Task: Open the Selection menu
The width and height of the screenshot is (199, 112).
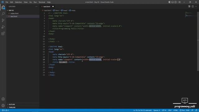Action: coord(18,2)
